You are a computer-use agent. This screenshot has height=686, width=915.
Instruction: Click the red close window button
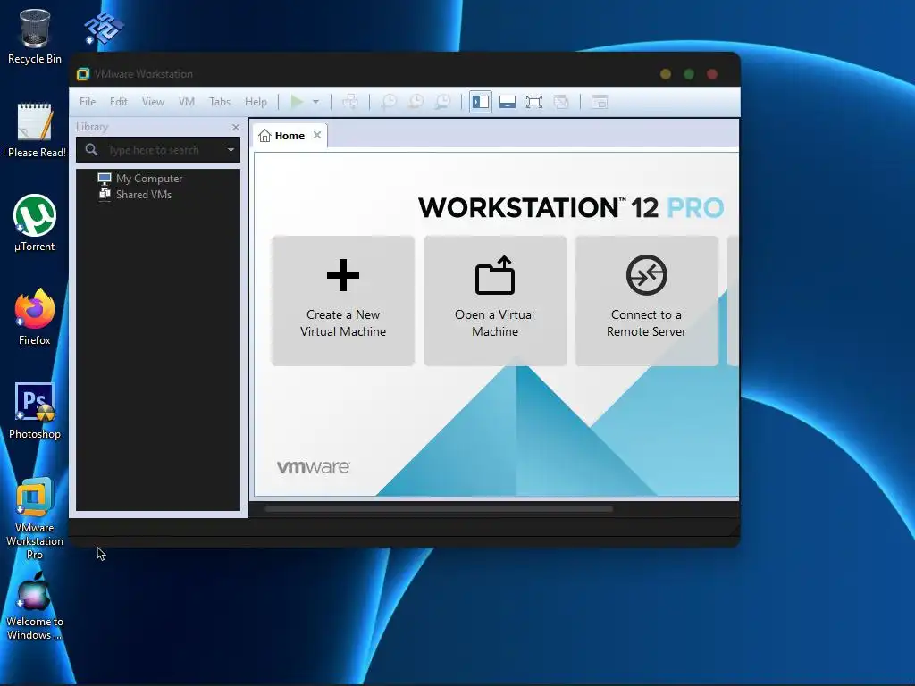tap(712, 74)
